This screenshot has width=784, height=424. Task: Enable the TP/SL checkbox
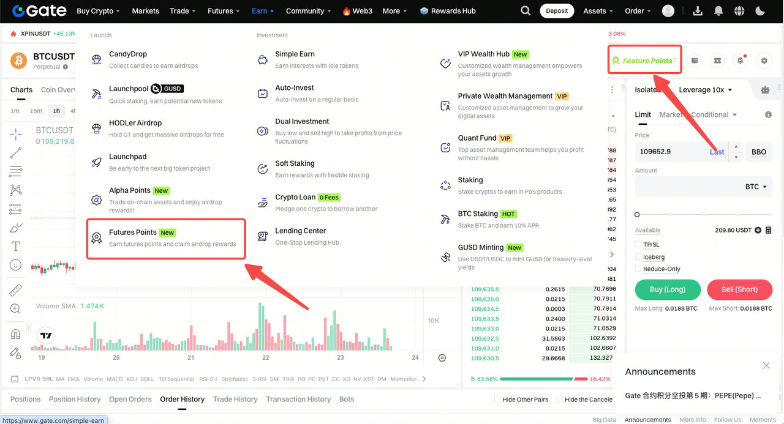coord(638,245)
